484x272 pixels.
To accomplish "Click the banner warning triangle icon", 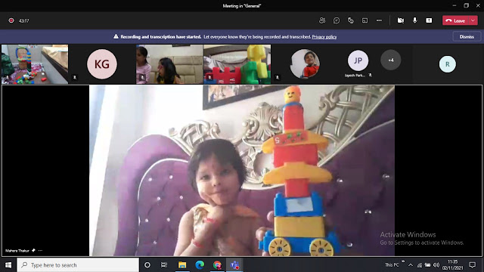I will (116, 36).
